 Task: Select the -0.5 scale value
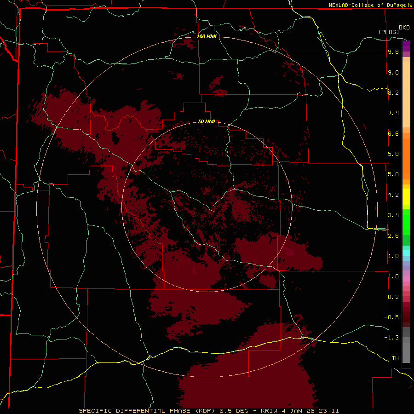(391, 317)
